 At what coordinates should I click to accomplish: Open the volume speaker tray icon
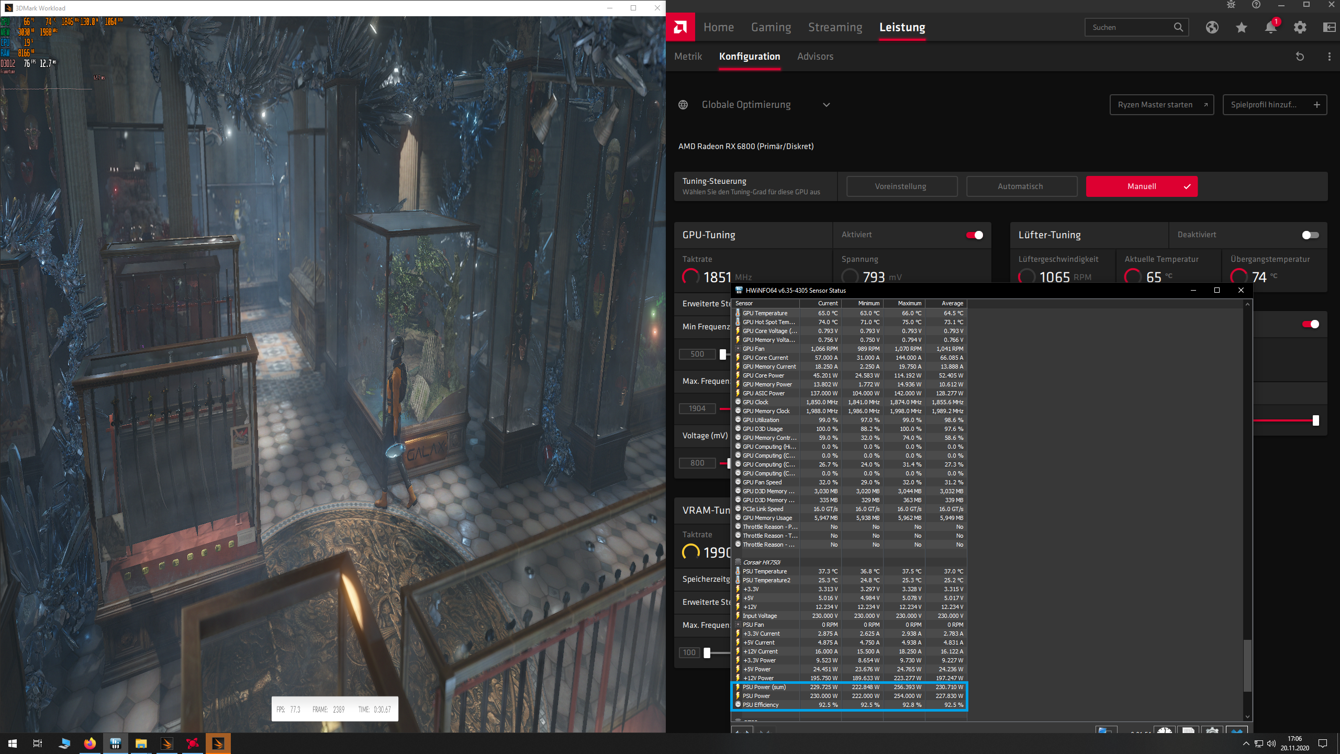(1271, 744)
